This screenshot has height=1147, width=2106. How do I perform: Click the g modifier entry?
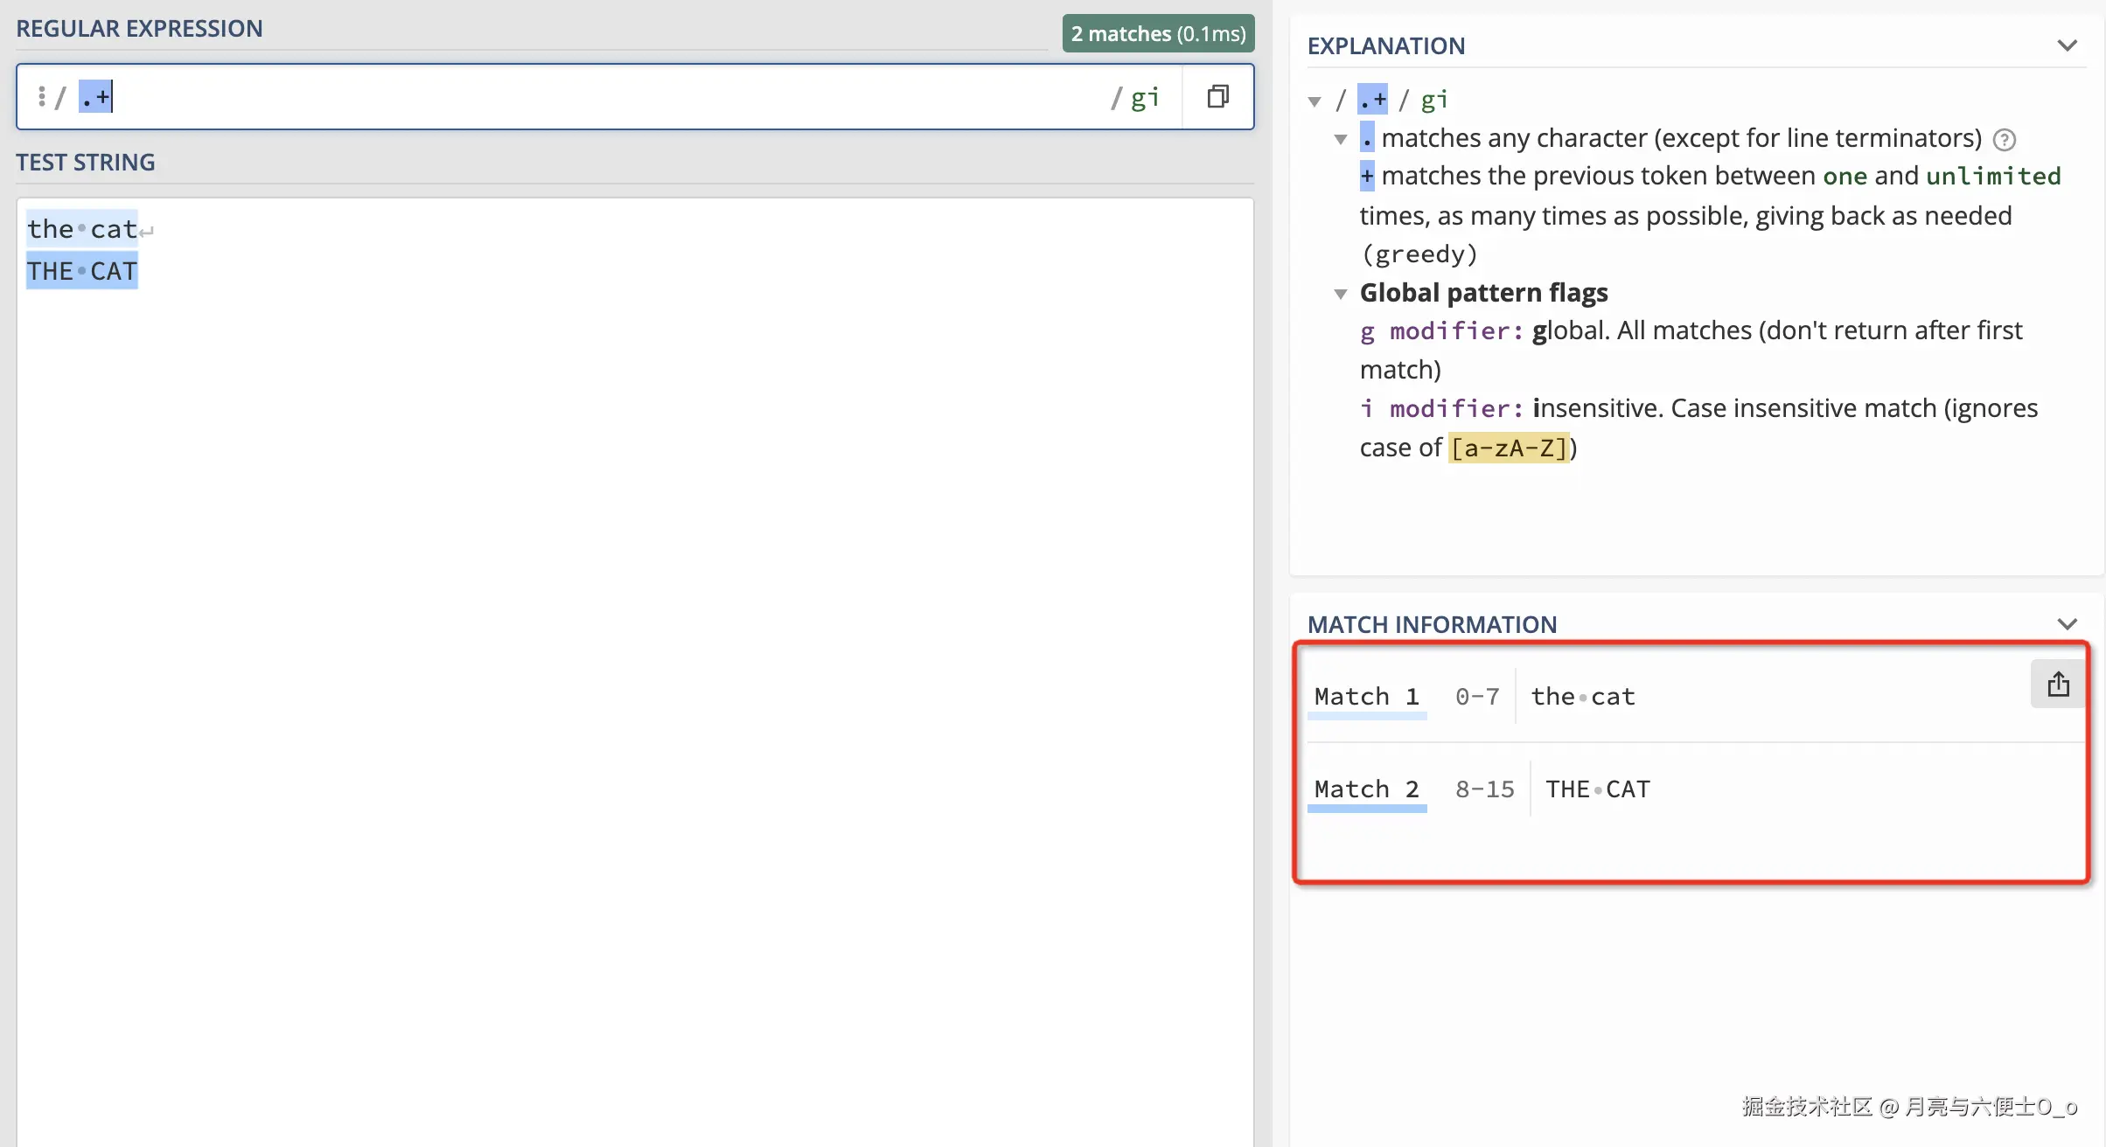click(1441, 331)
